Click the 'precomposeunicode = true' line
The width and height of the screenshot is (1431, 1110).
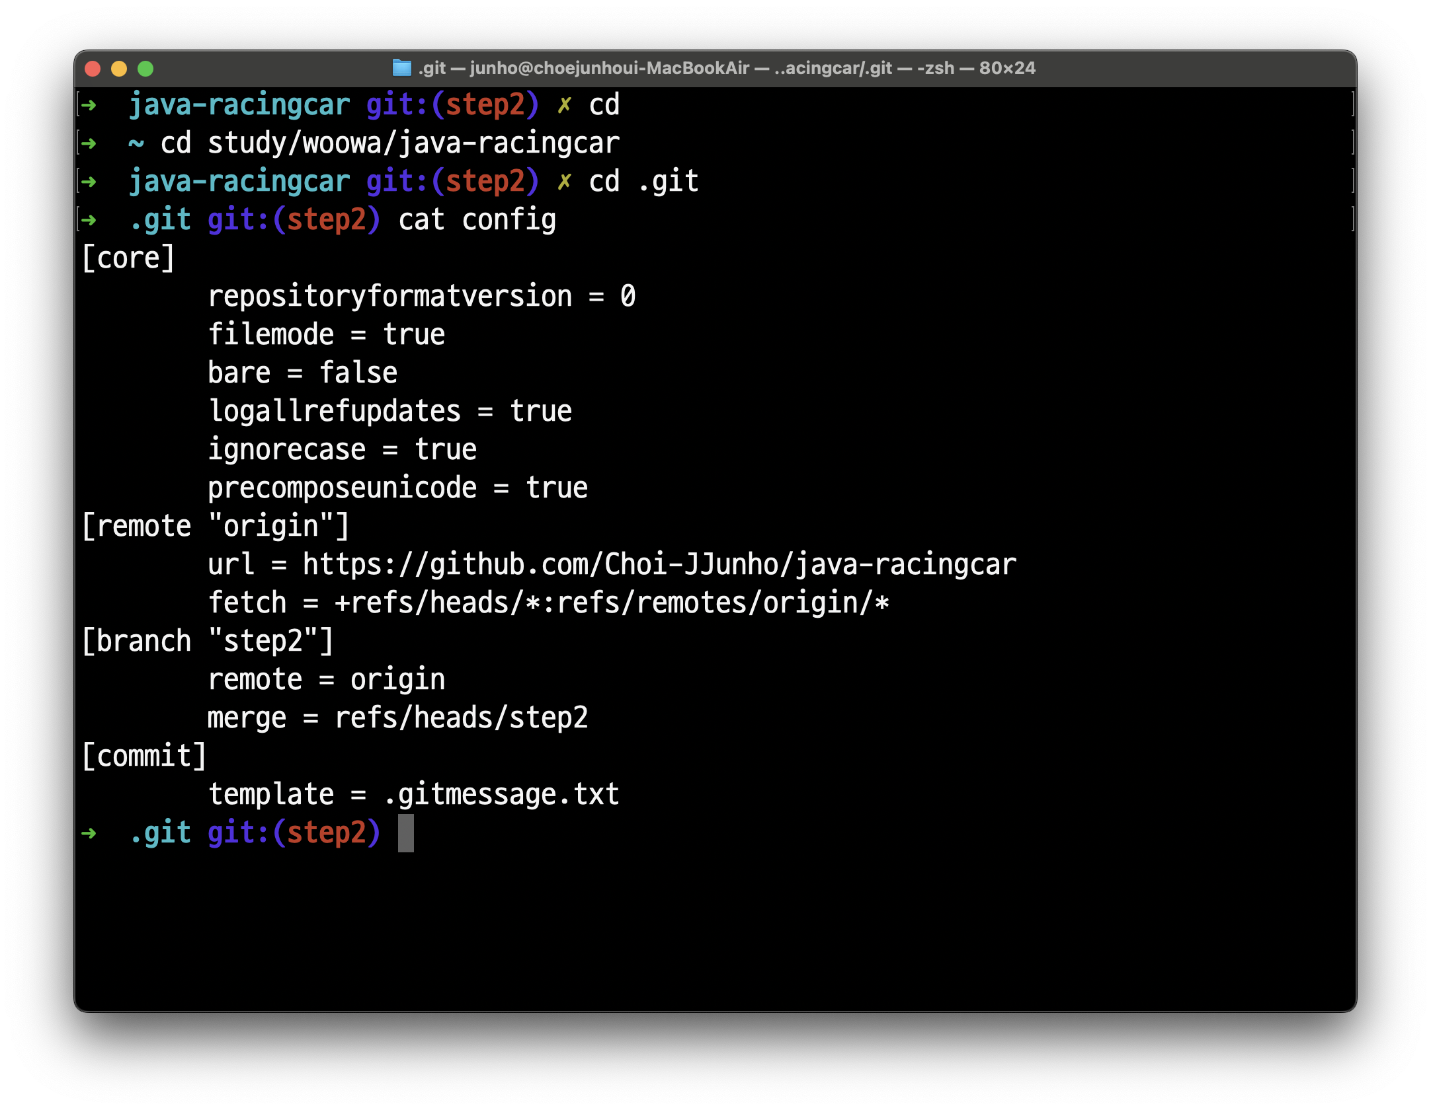397,488
